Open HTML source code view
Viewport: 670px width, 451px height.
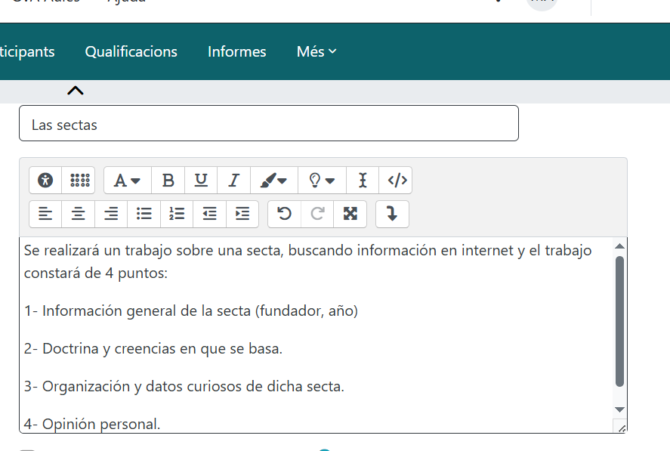pos(397,181)
